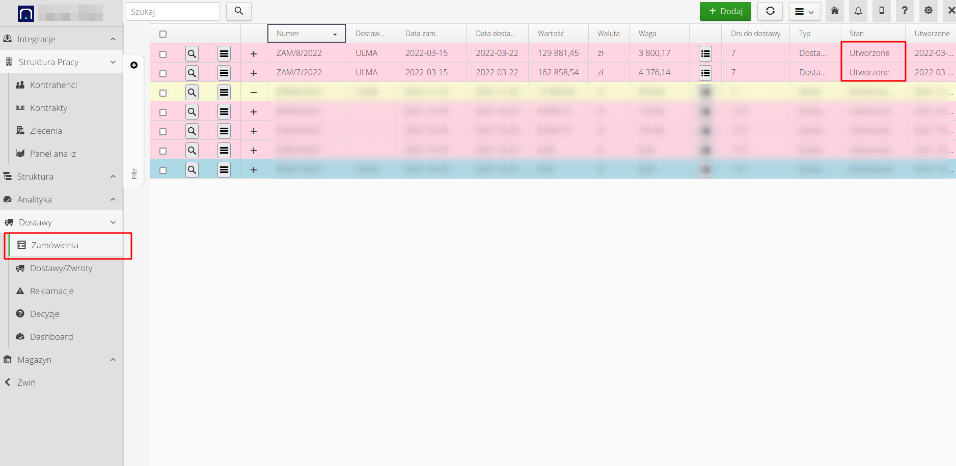Click the list details icon in ZAM/8/2022 row

coord(705,53)
